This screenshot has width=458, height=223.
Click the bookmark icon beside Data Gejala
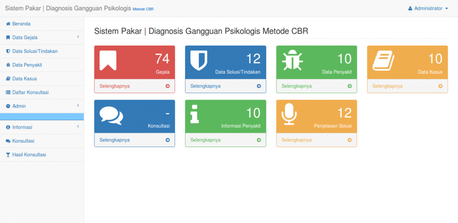8,38
